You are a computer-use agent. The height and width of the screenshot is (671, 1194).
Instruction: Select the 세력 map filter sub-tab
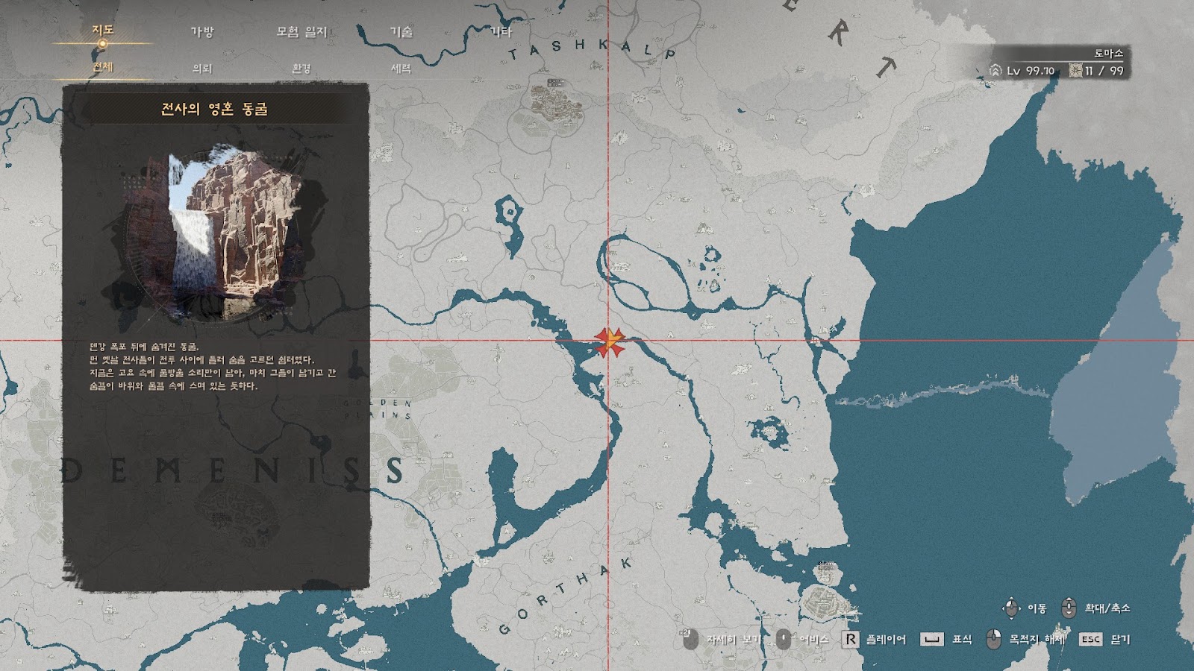click(x=401, y=68)
